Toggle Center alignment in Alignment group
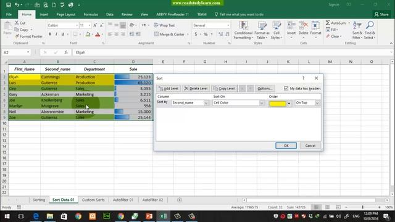 pos(117,34)
